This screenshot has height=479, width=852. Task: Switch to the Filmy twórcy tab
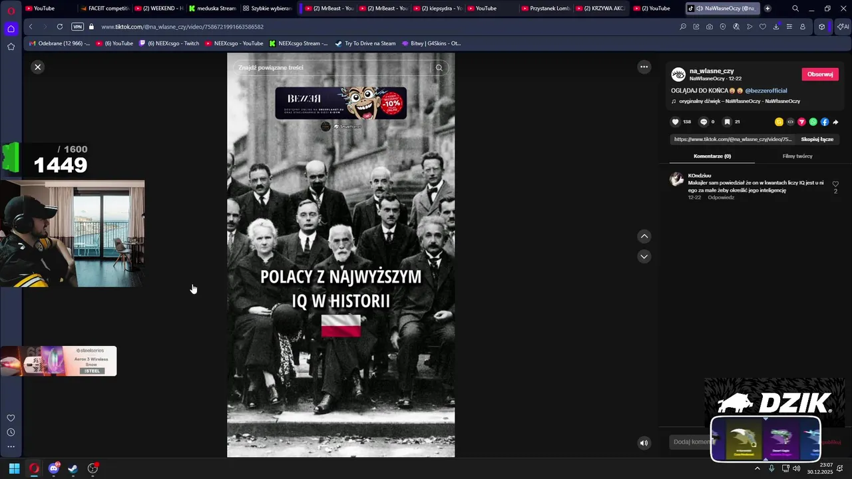(x=797, y=156)
